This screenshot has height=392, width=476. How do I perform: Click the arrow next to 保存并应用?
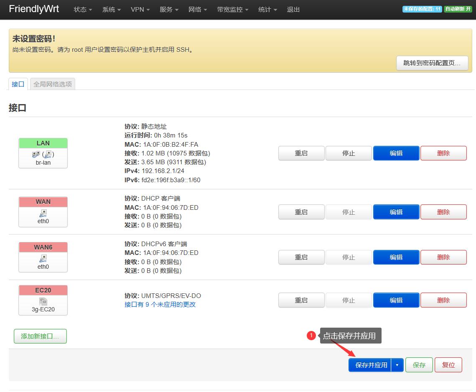(x=397, y=364)
